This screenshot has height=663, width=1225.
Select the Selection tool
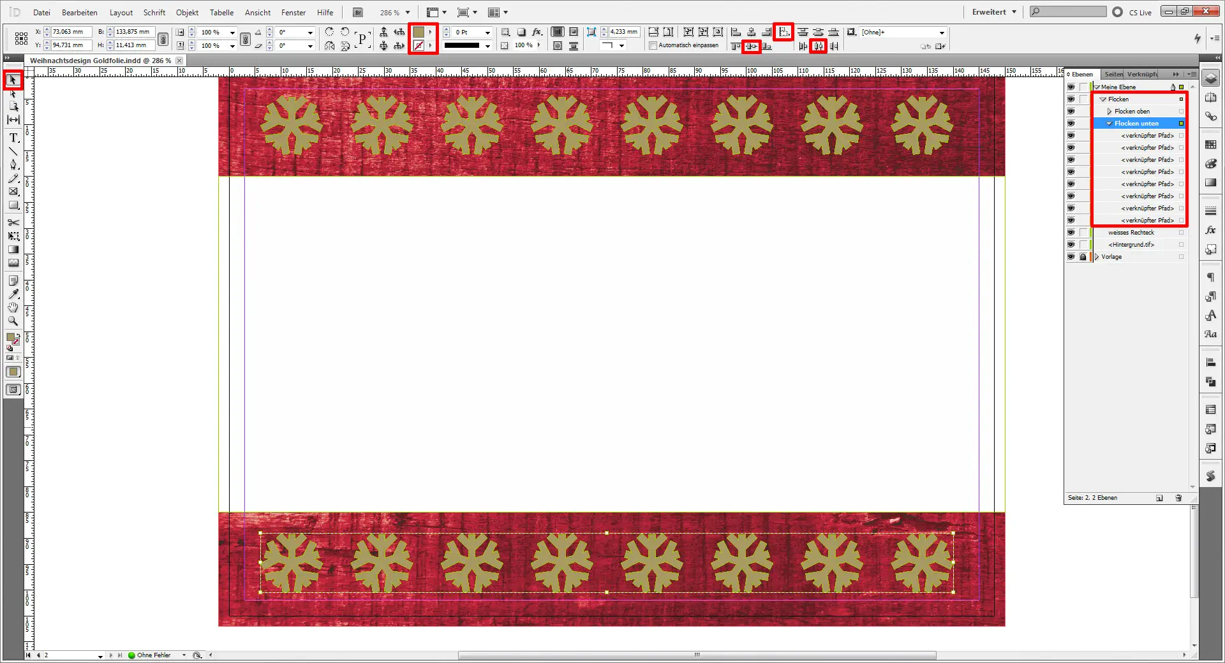12,80
